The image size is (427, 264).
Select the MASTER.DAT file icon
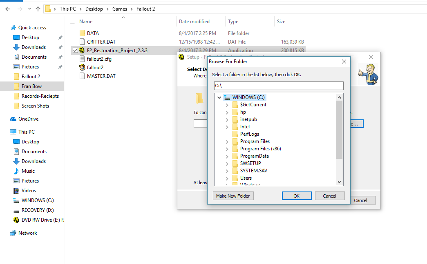pos(82,76)
